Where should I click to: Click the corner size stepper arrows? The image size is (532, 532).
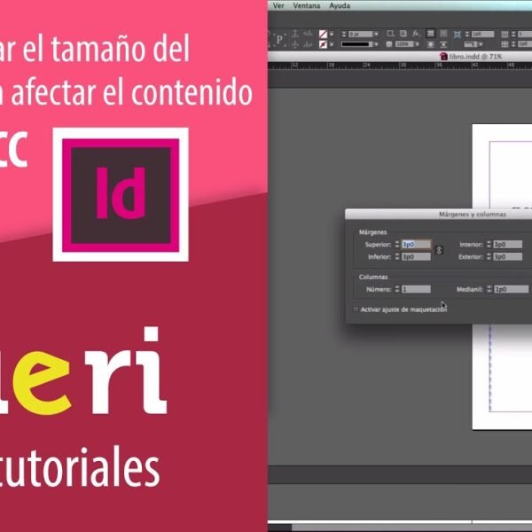[x=467, y=34]
